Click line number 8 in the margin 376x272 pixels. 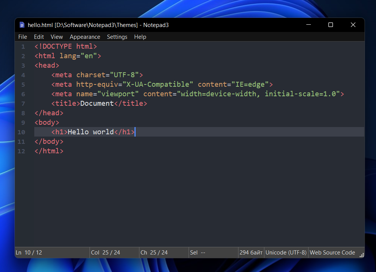23,113
